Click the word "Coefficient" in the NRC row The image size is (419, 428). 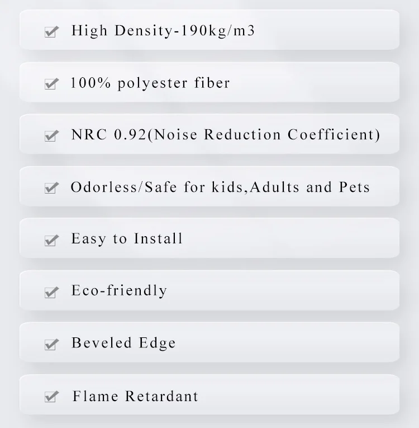(x=334, y=135)
